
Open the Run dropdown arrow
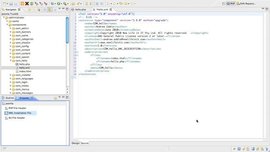tap(61, 4)
